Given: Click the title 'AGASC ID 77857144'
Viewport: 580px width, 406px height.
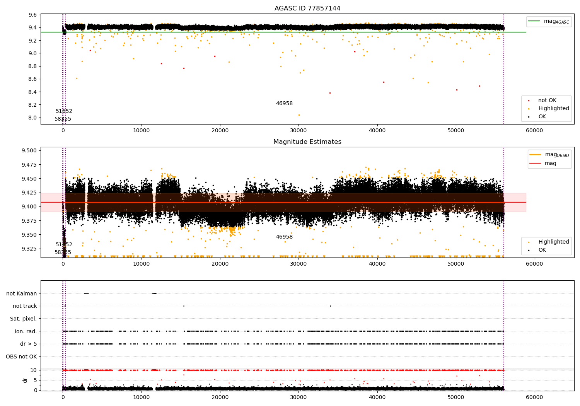Looking at the screenshot, I should pos(307,9).
